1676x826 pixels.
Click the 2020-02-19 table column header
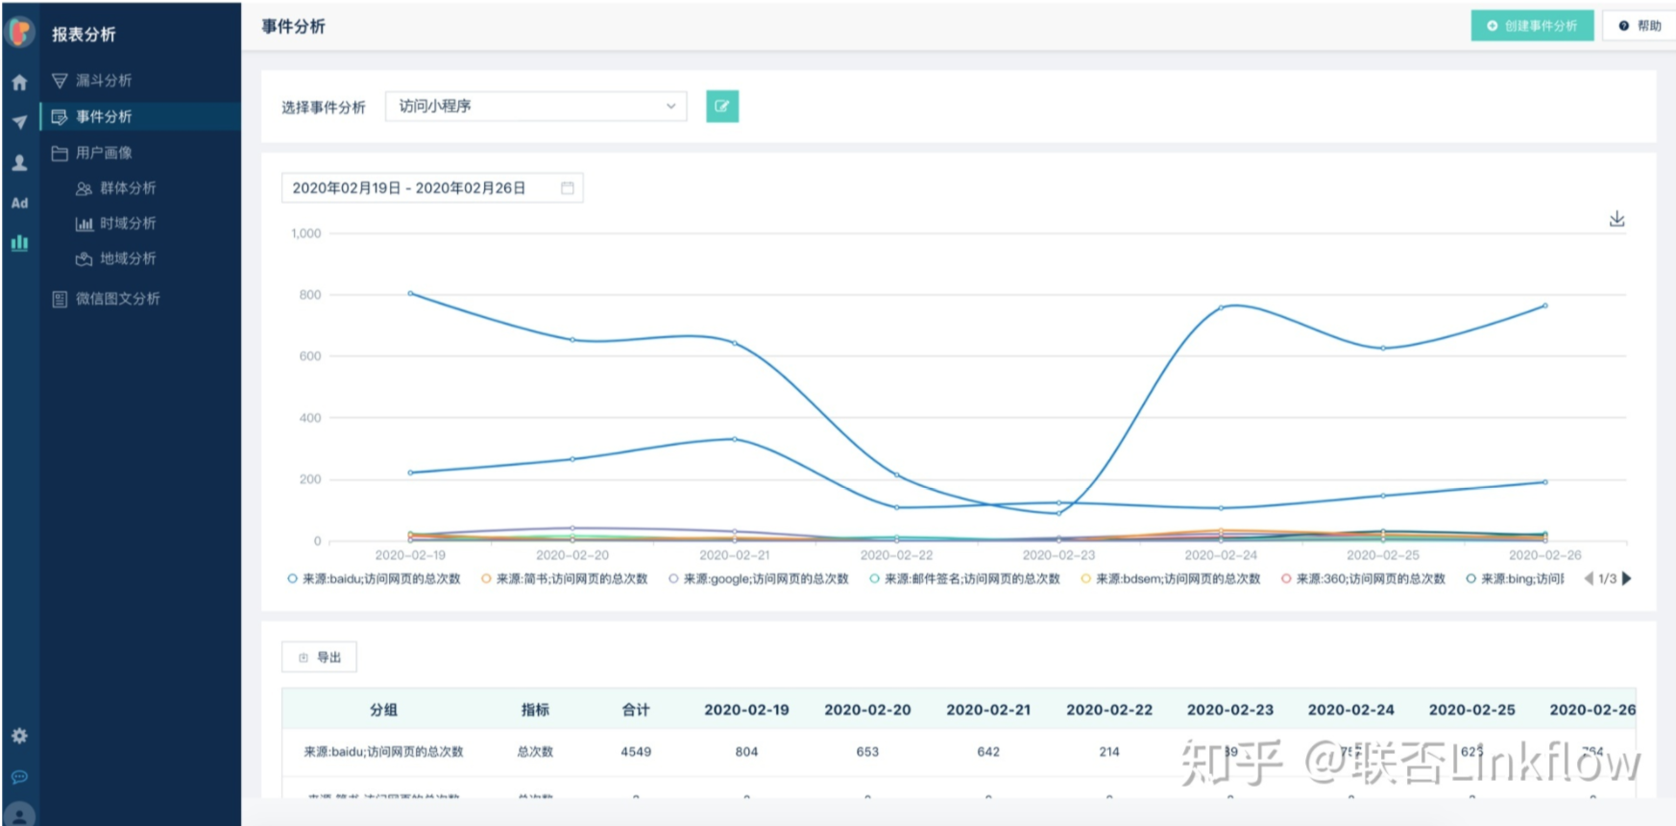click(x=746, y=710)
